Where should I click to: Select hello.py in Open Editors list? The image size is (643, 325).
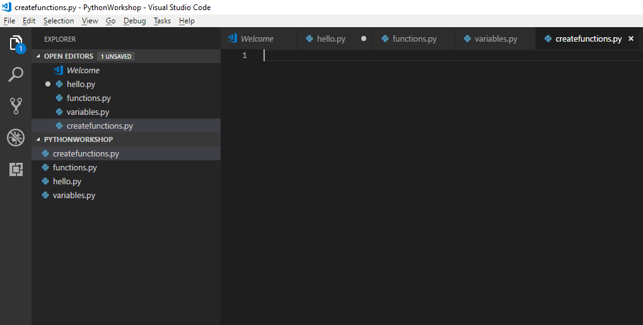tap(126, 84)
